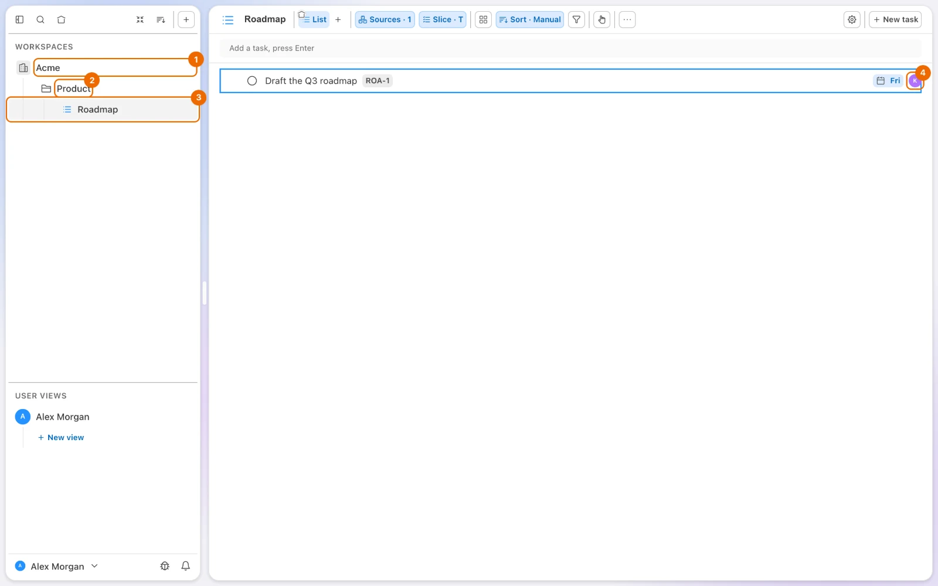Toggle the sidebar panel icon
This screenshot has height=586, width=938.
(x=19, y=19)
